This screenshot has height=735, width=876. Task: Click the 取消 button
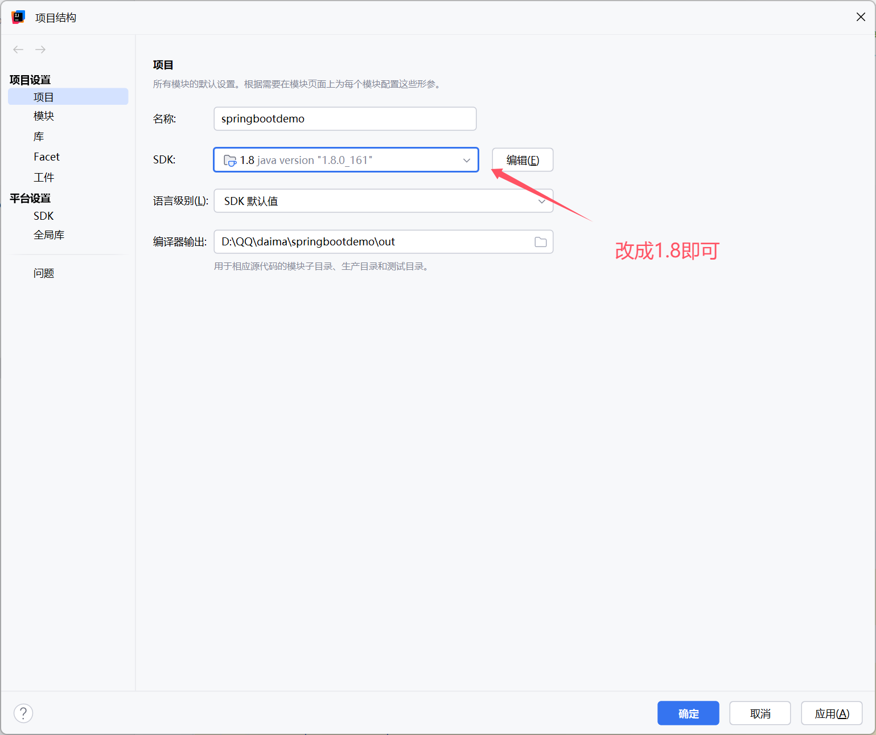tap(760, 713)
